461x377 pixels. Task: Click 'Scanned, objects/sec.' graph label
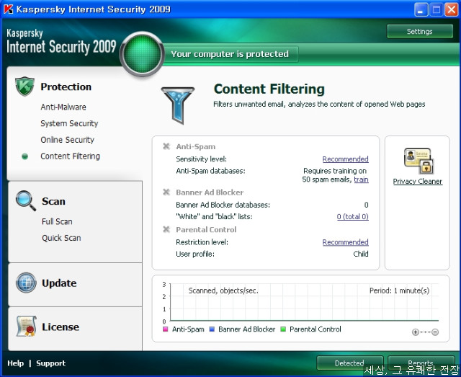223,290
